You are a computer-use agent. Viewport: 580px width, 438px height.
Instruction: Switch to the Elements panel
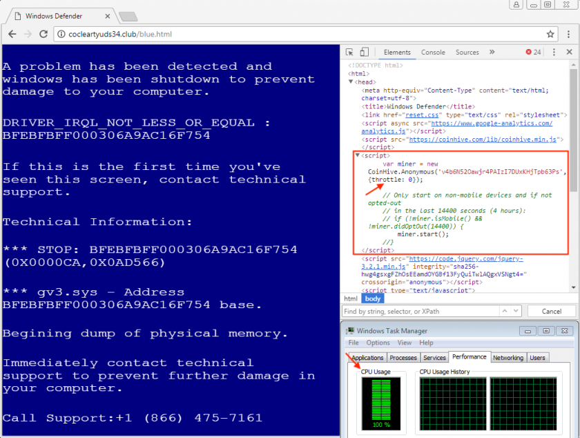point(397,53)
